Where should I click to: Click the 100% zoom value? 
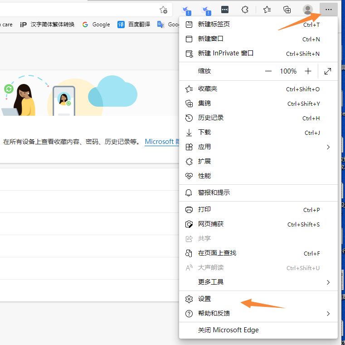[x=288, y=71]
